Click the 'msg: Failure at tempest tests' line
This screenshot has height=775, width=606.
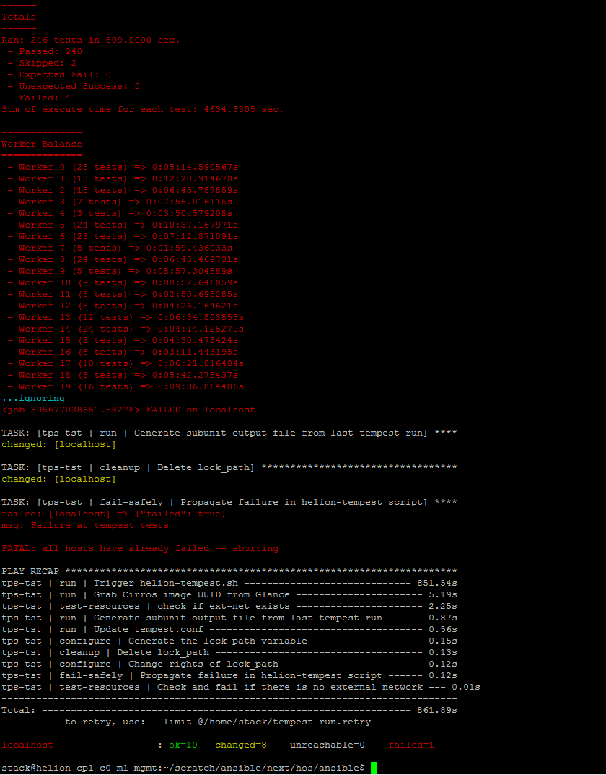click(85, 525)
